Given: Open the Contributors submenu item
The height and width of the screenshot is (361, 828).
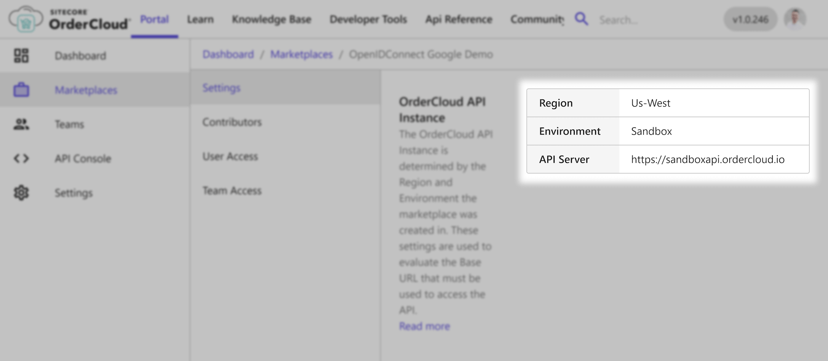Looking at the screenshot, I should click(x=232, y=122).
